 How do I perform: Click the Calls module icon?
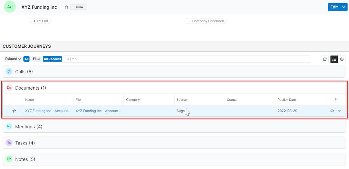tap(9, 72)
